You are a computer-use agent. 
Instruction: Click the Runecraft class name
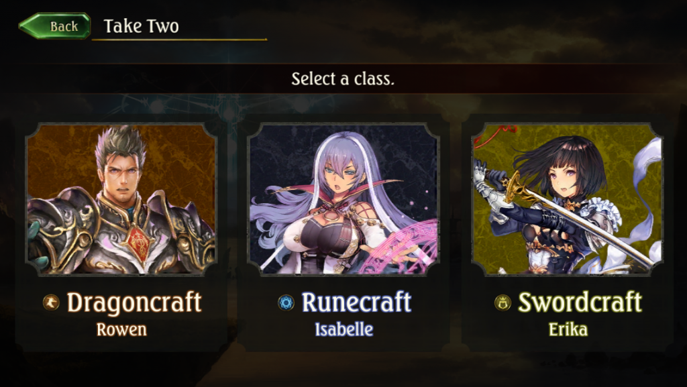pos(357,302)
